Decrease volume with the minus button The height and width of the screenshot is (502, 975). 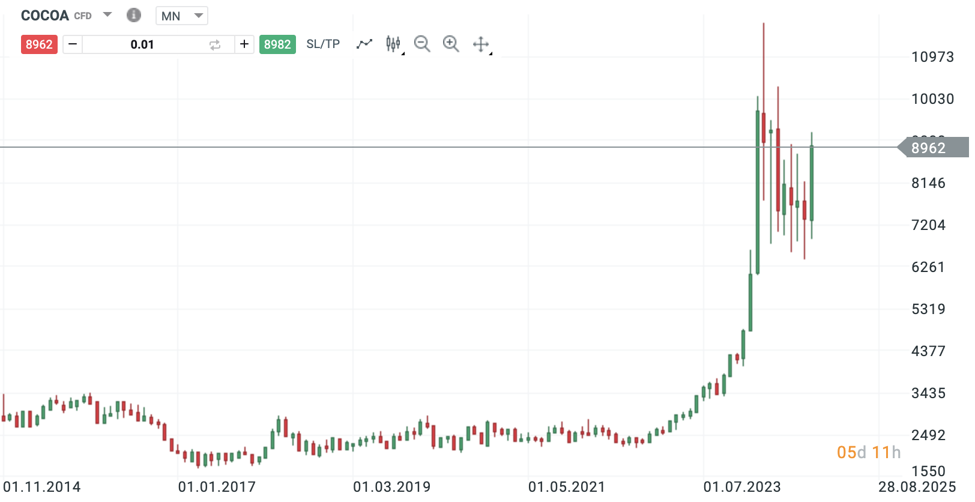(x=73, y=44)
